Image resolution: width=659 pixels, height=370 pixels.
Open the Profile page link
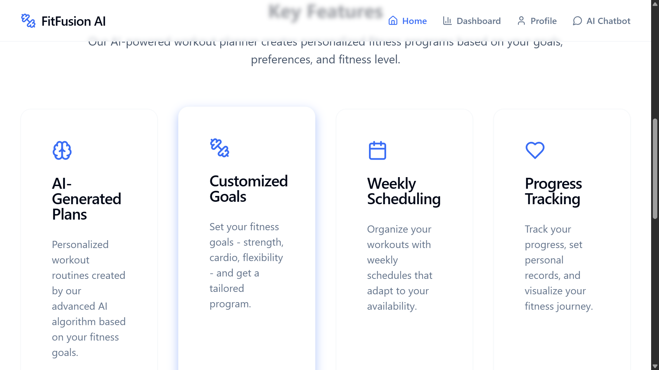[x=537, y=21]
